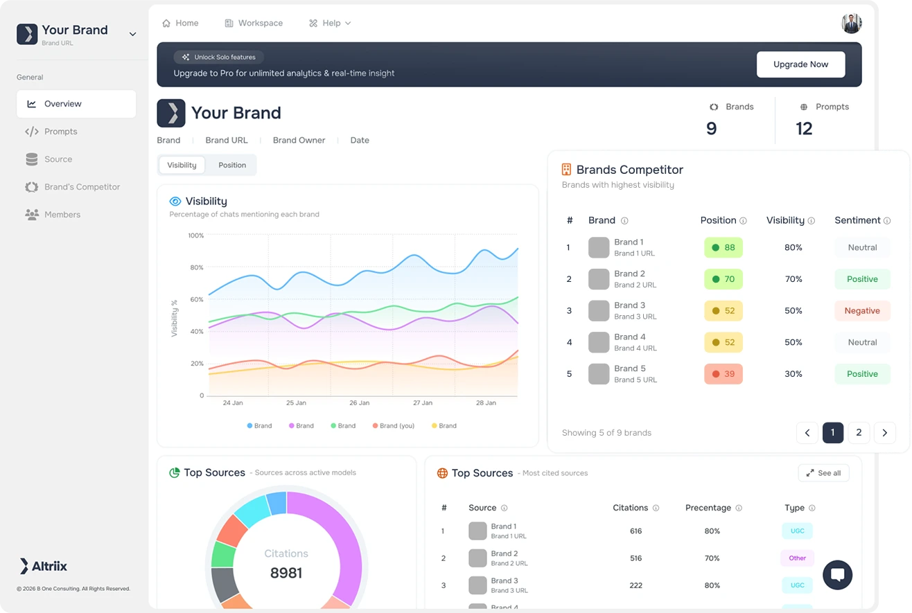Go to next page of brands
Image resolution: width=912 pixels, height=613 pixels.
[885, 433]
